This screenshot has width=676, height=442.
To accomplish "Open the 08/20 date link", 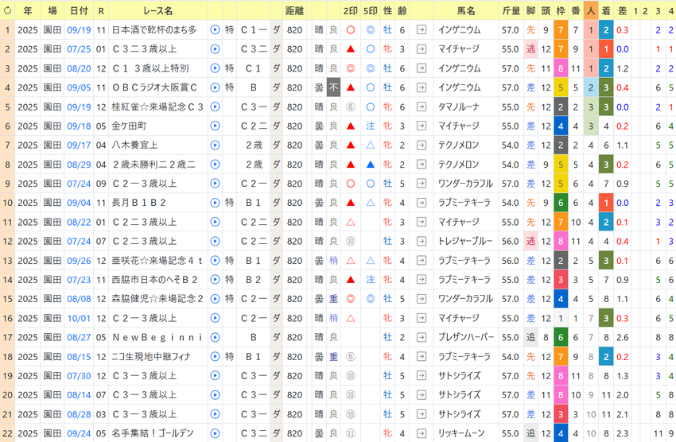I will point(79,68).
